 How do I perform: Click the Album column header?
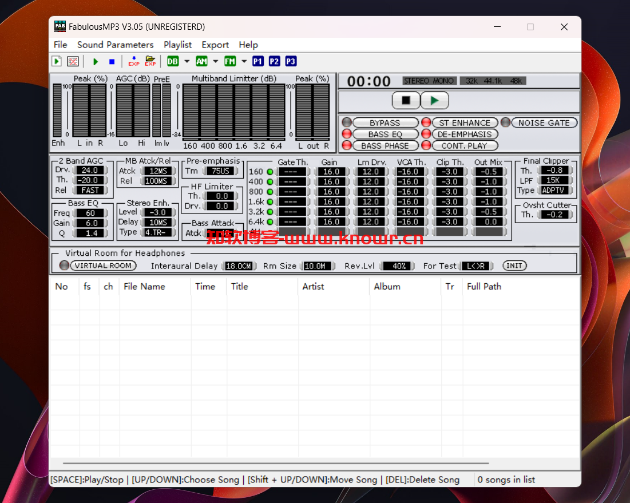tap(405, 287)
